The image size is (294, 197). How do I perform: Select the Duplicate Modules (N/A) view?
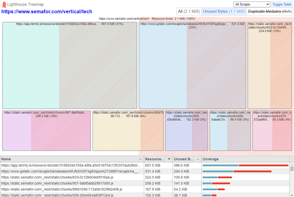tap(270, 11)
